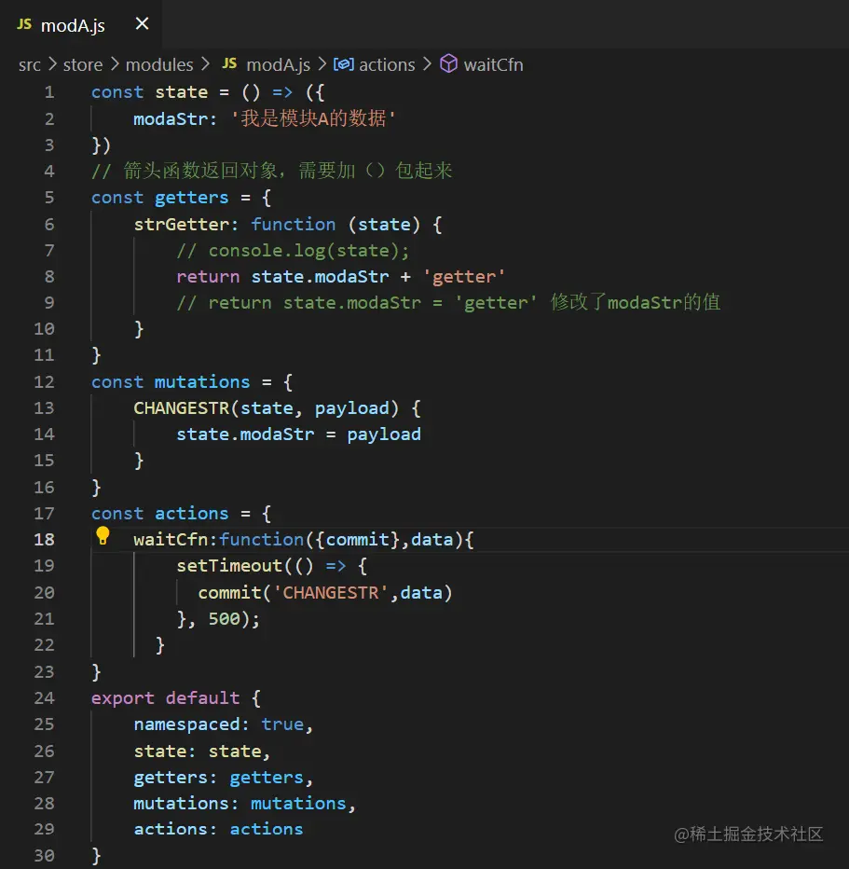Open the modules breadcrumb segment
The width and height of the screenshot is (849, 869).
click(159, 65)
